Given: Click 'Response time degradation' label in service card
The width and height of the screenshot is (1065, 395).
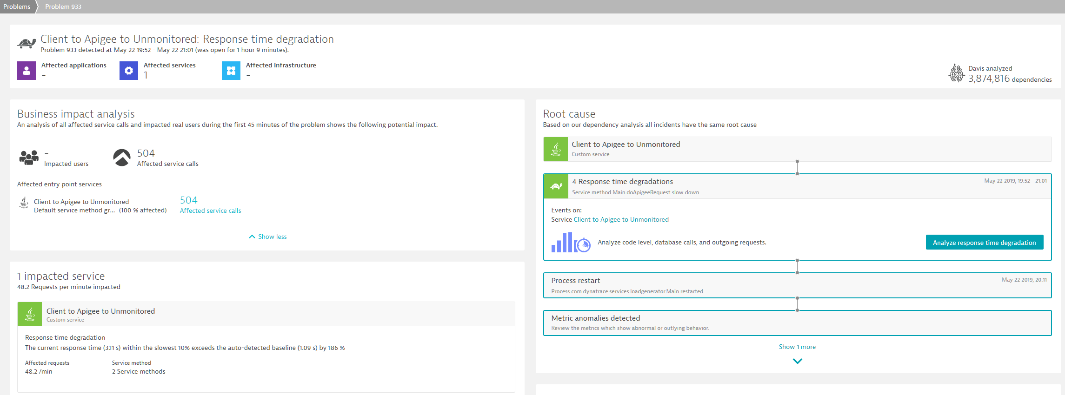Looking at the screenshot, I should point(65,337).
